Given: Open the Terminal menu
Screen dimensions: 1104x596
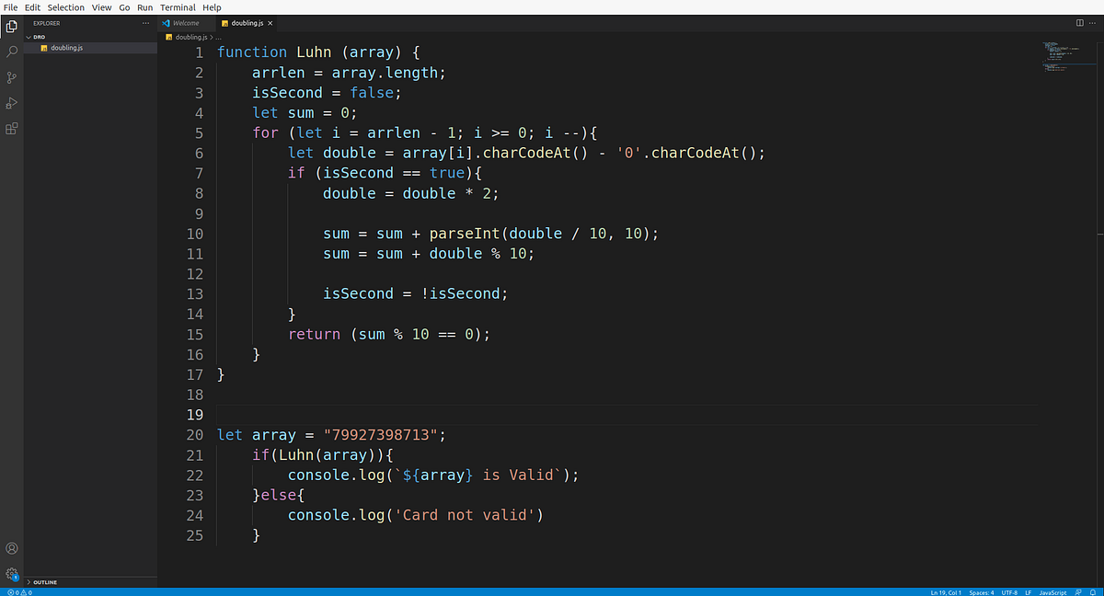Looking at the screenshot, I should click(177, 6).
